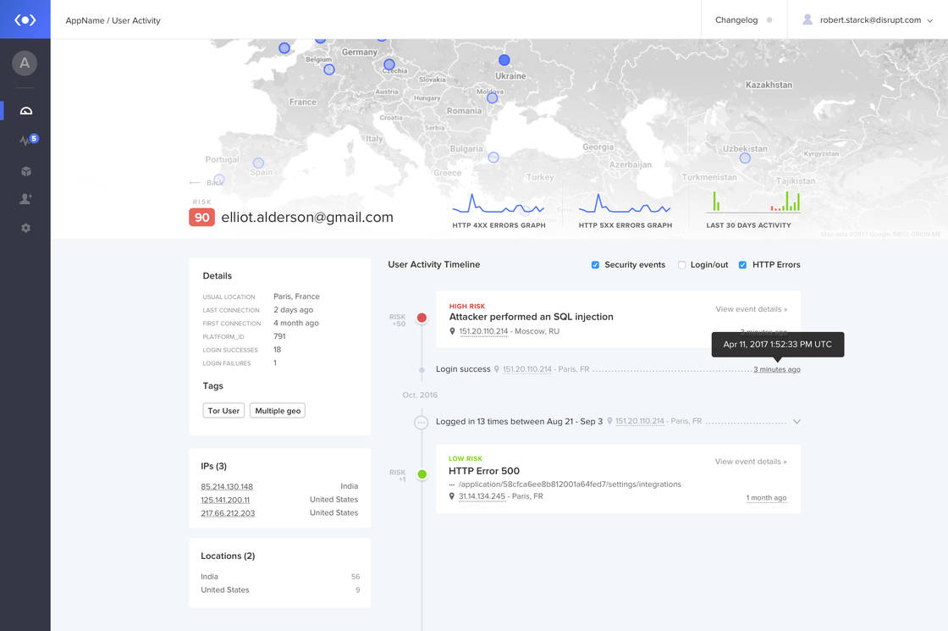Expand the collapsed logins timeline circle
The image size is (948, 631).
point(422,422)
